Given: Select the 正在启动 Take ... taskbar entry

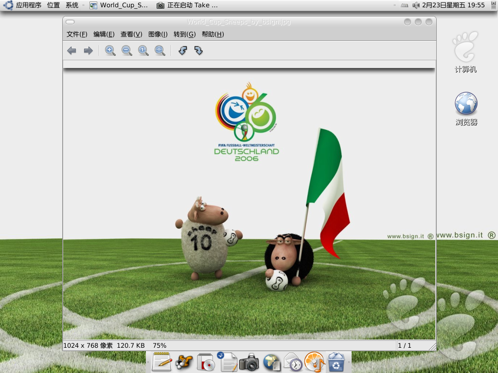Looking at the screenshot, I should click(187, 5).
